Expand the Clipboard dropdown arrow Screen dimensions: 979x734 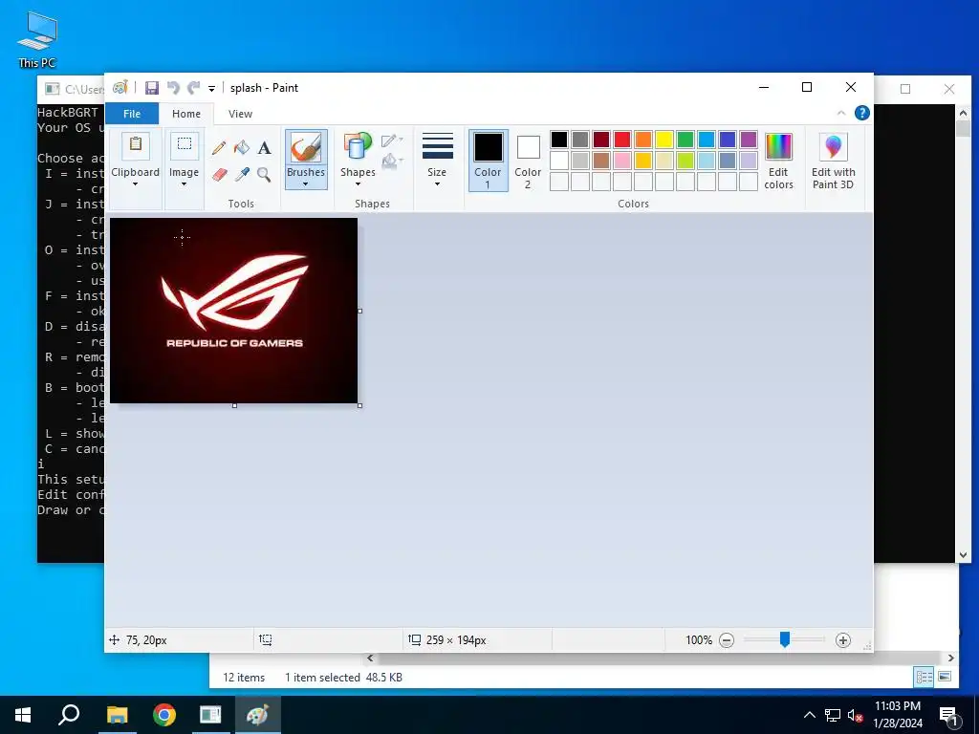[x=135, y=184]
